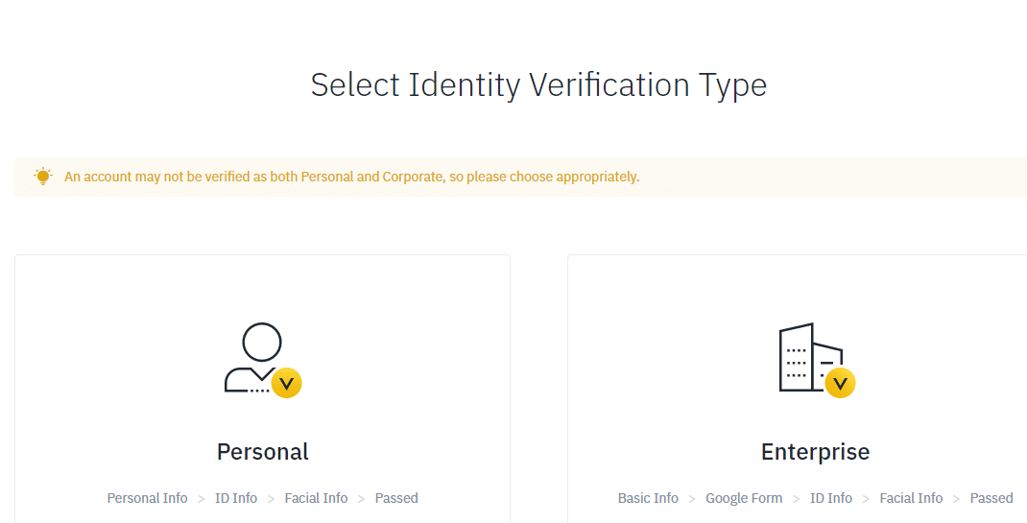Click ID Info step under Enterprise

(x=831, y=498)
